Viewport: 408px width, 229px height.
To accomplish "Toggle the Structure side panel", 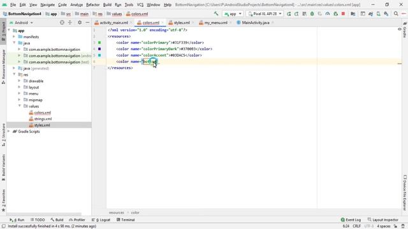I will tap(3, 135).
